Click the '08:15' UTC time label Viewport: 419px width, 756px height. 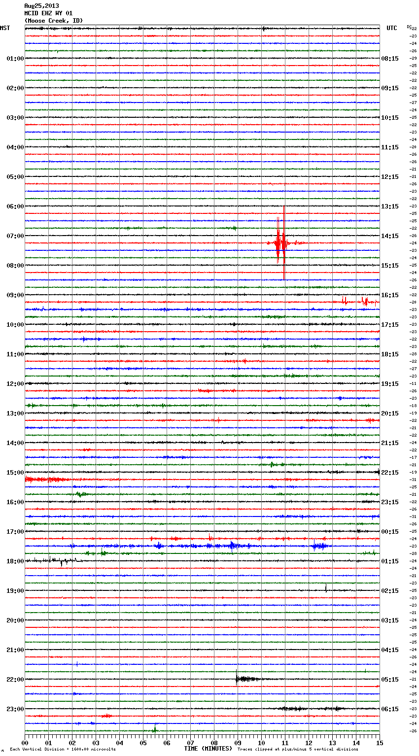(390, 59)
